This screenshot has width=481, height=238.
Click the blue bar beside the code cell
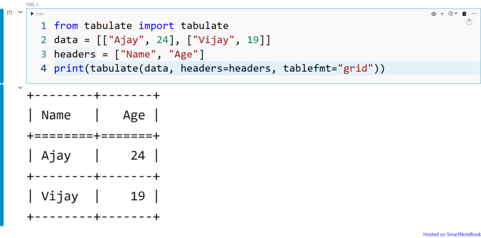tap(2, 45)
